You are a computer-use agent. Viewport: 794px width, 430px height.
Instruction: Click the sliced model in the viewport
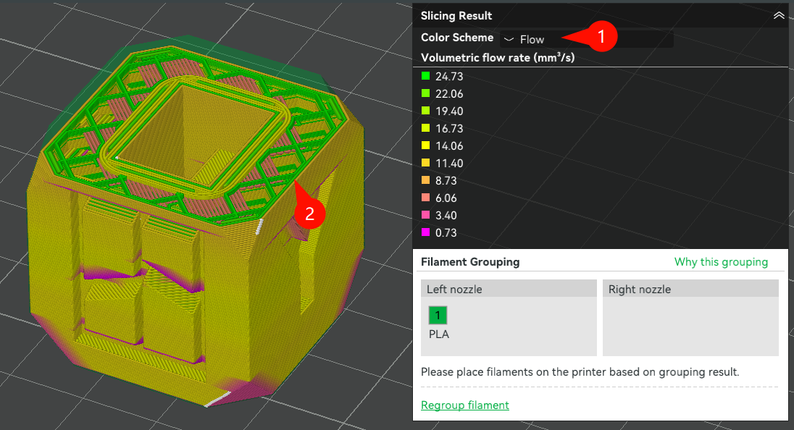(x=181, y=239)
